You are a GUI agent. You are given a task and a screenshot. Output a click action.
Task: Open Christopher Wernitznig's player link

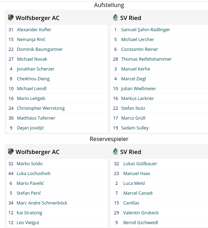tap(41, 108)
